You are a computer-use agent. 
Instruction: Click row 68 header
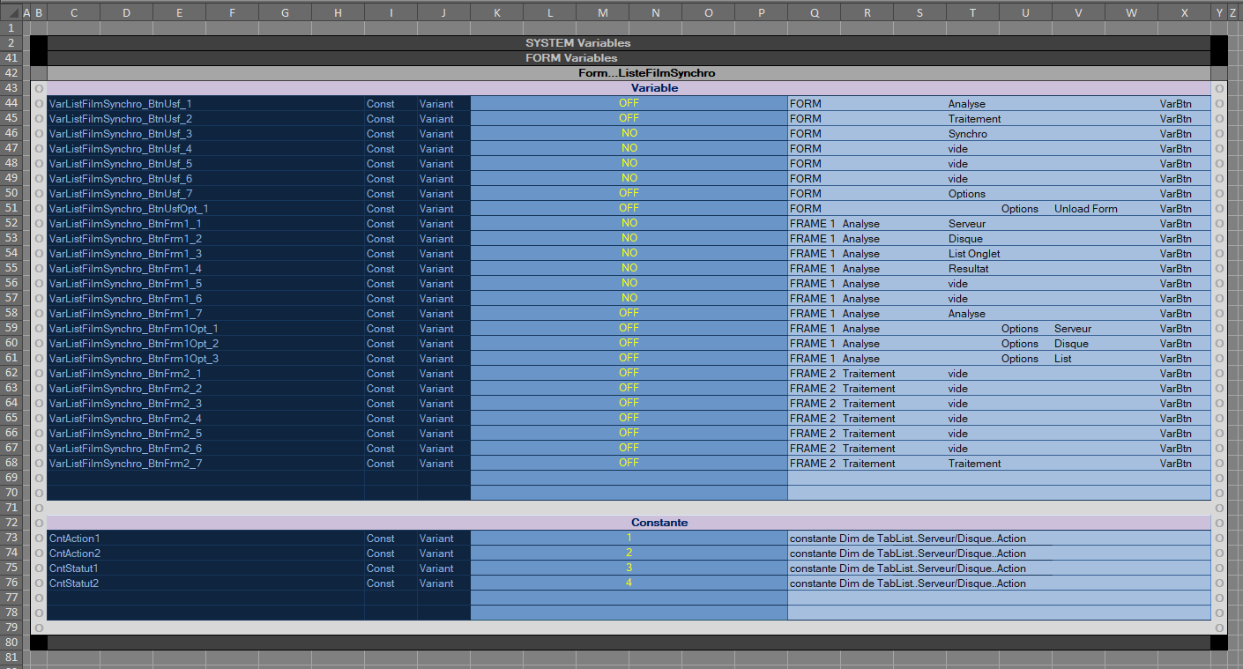pyautogui.click(x=11, y=464)
